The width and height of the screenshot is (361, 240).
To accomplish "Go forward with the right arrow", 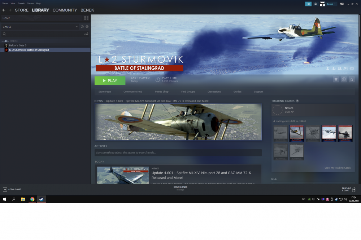I will (10, 10).
